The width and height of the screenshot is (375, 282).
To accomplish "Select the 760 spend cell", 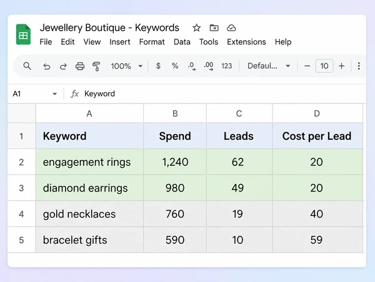I will click(175, 214).
